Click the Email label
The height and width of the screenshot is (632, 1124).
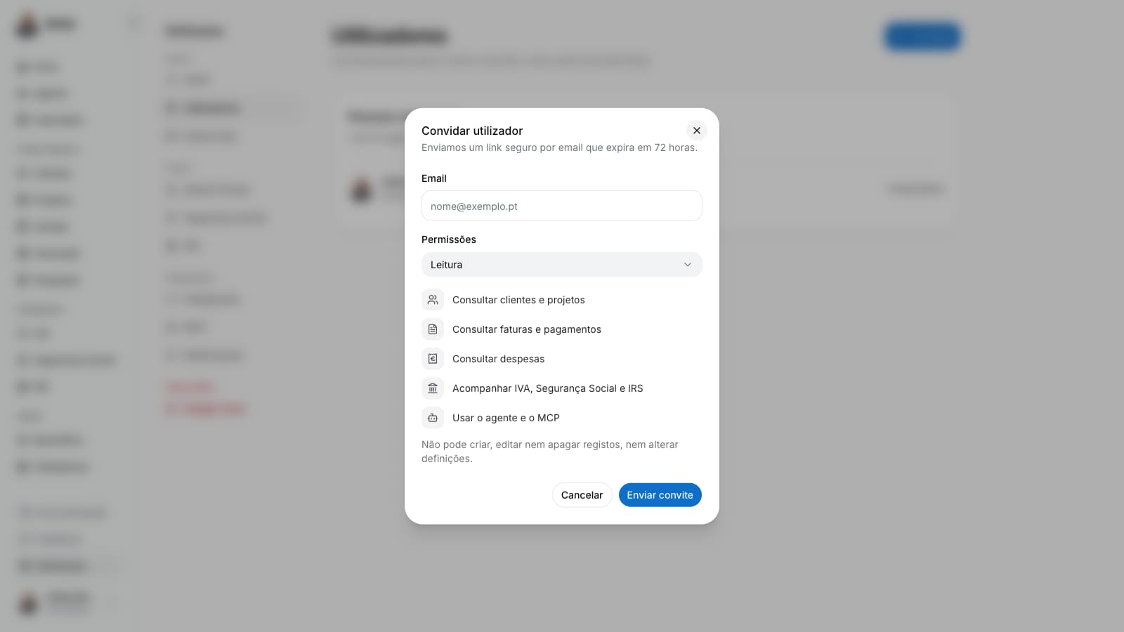pyautogui.click(x=434, y=178)
